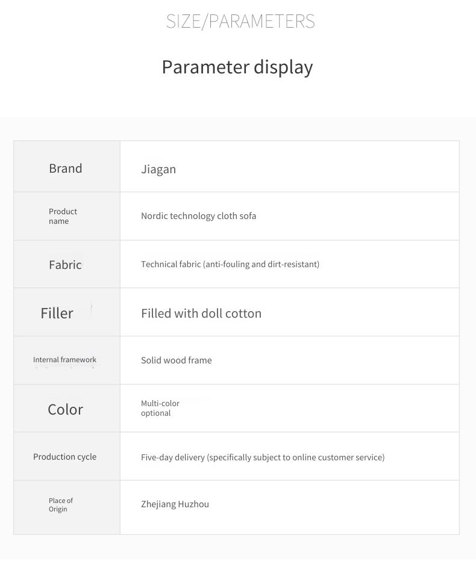The height and width of the screenshot is (574, 476).
Task: Click the Place of Origin label
Action: 61,505
